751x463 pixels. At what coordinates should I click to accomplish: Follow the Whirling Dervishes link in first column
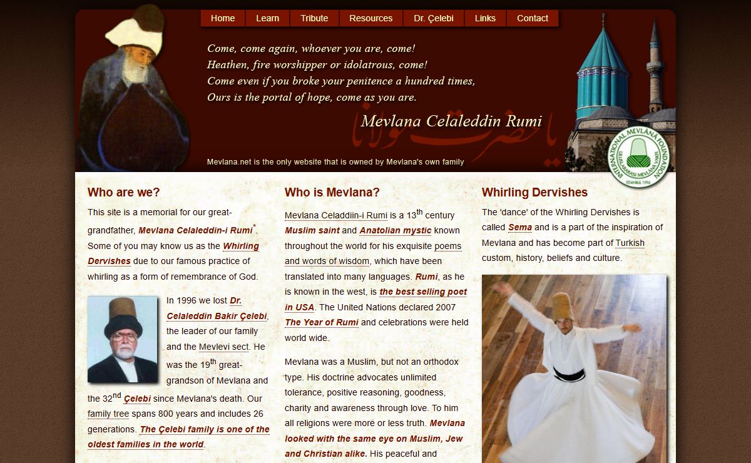[173, 253]
